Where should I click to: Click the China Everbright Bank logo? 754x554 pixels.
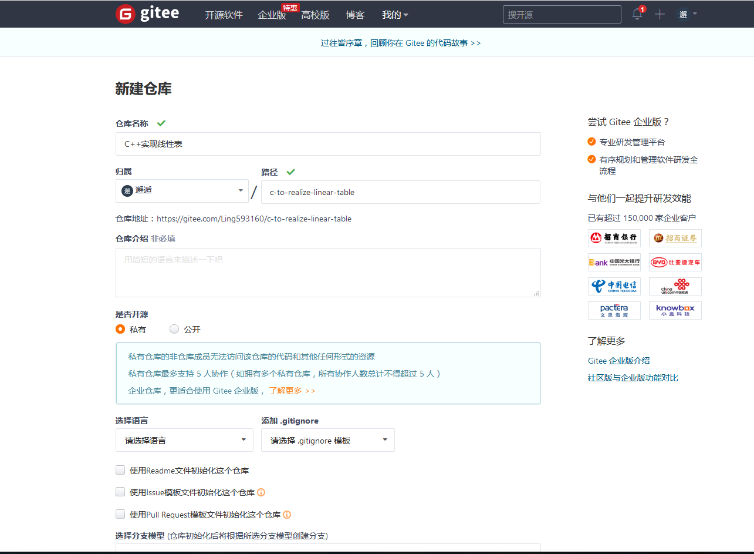(x=614, y=262)
